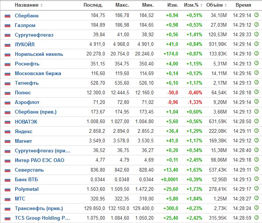Select the +2,45% change for Интер РАО
262x223 pixels.
tap(194, 160)
